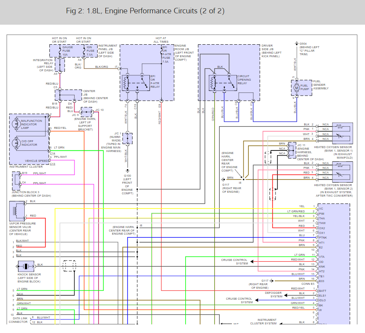Viewport: 365px width, 333px height.
Task: Click the FUEL SENDER ASSEMBLY label
Action: (x=321, y=85)
